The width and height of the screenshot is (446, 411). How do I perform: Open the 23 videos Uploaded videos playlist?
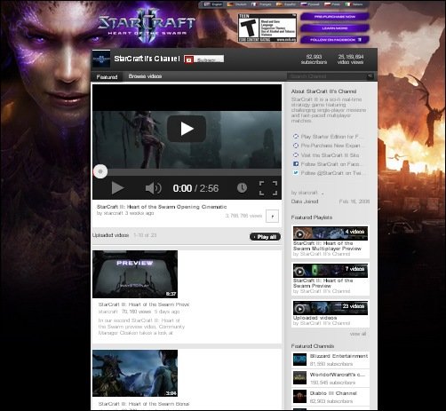pyautogui.click(x=331, y=308)
